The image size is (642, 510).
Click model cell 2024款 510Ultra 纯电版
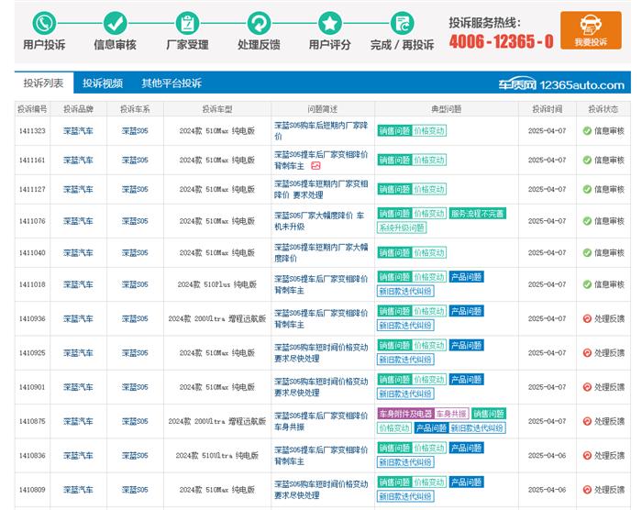coord(217,455)
